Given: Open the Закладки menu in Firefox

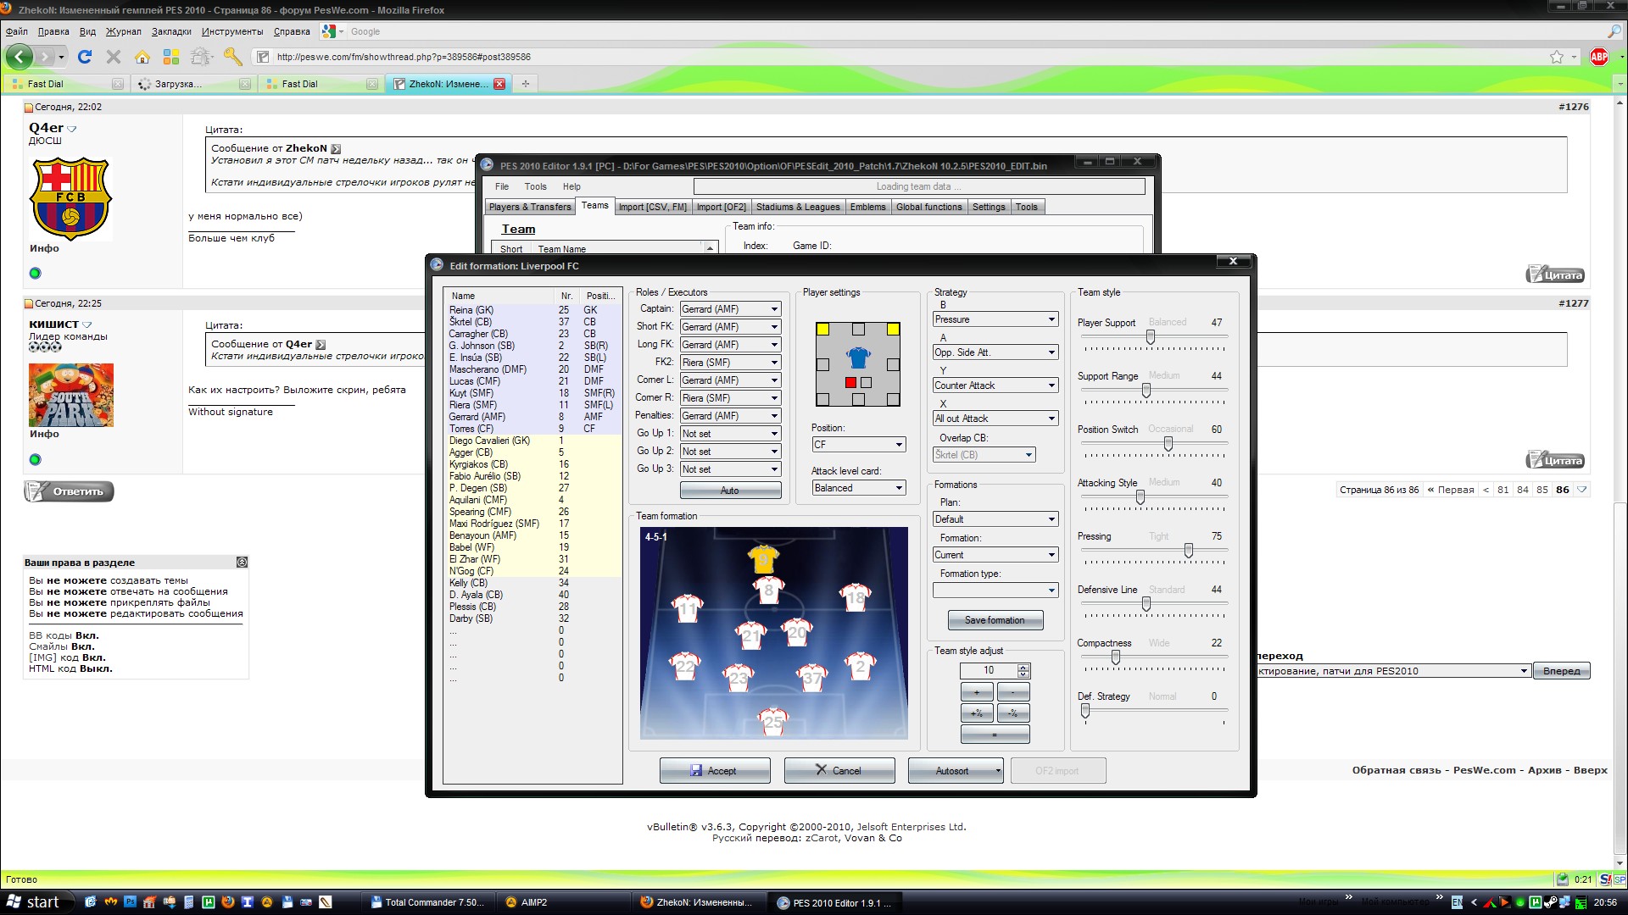Looking at the screenshot, I should click(x=171, y=31).
